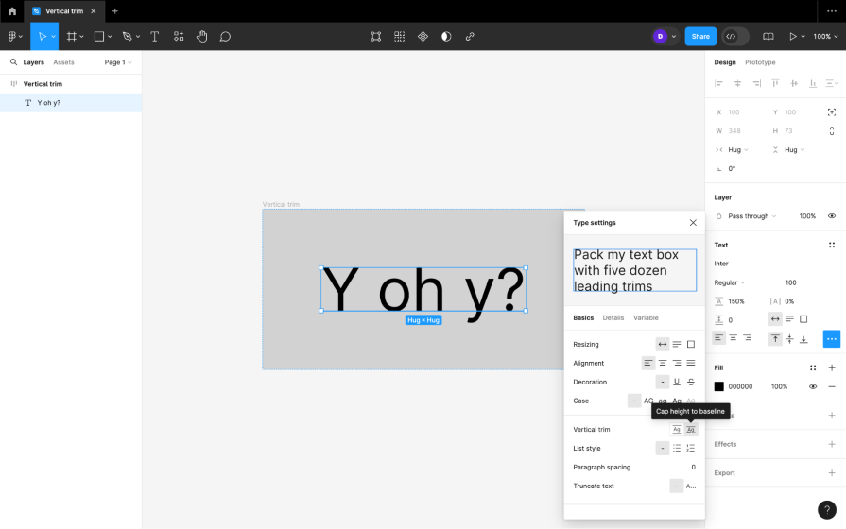This screenshot has width=846, height=529.
Task: Open the Assets panel tab
Action: [63, 62]
